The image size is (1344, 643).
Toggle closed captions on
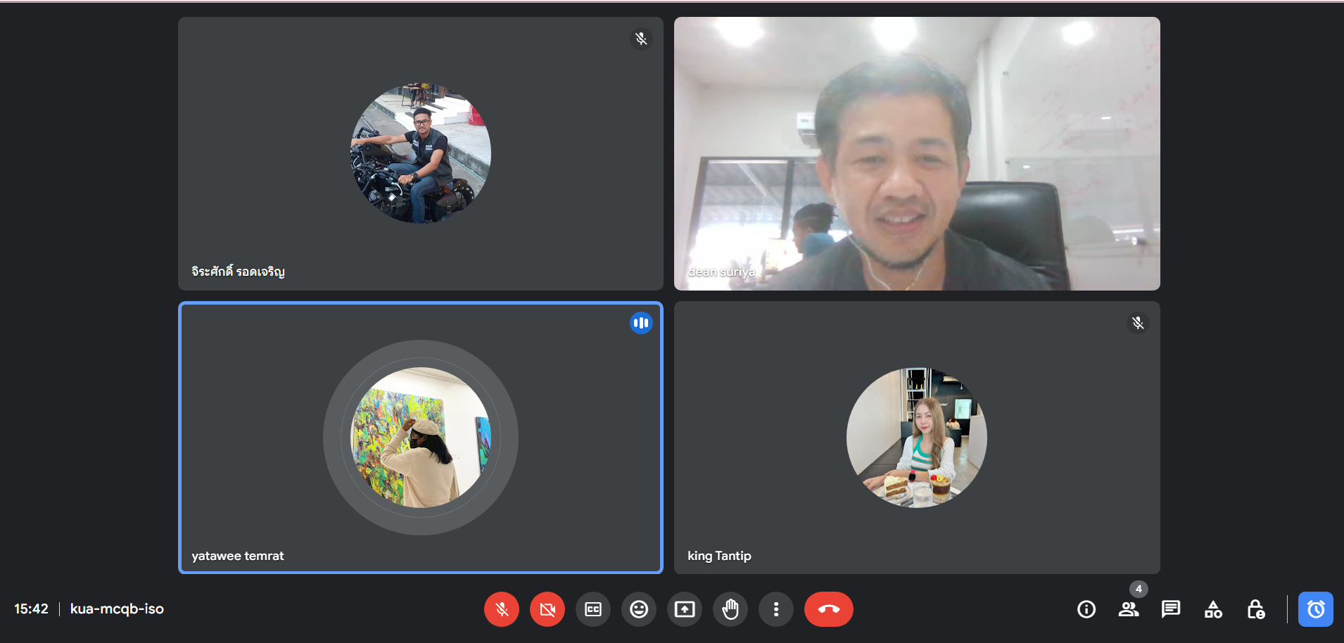(x=593, y=609)
